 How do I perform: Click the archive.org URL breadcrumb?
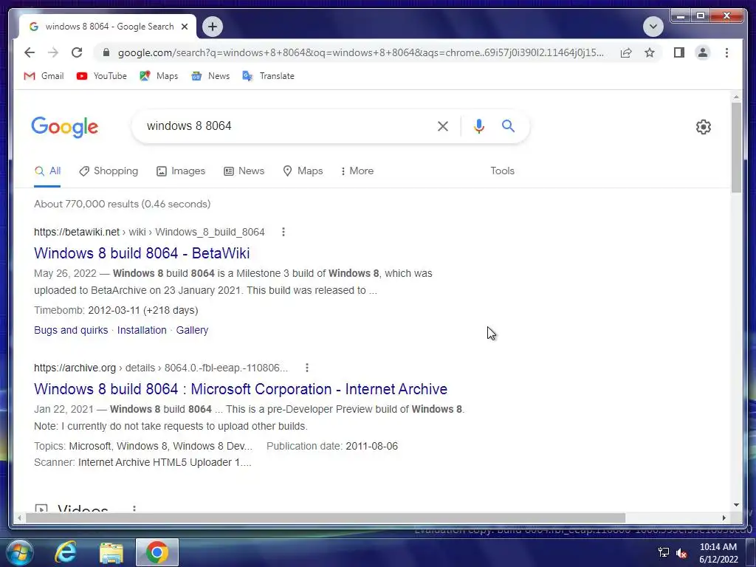(x=161, y=368)
